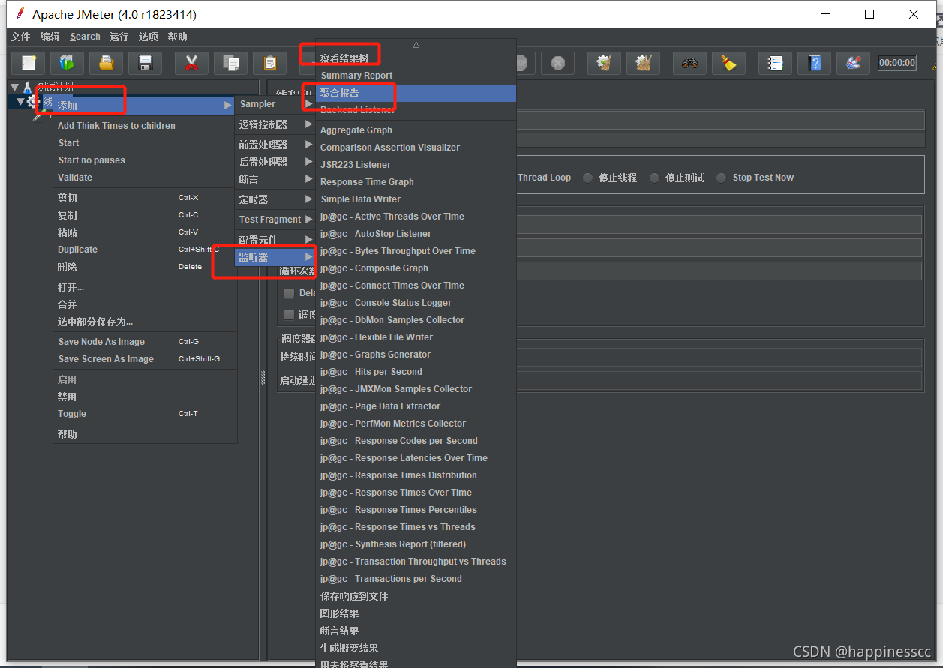Click the Search binoculars toolbar icon
This screenshot has height=668, width=943.
click(x=689, y=63)
